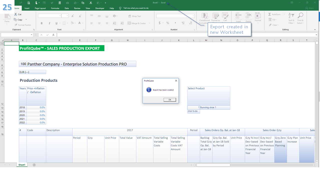Click Insert Function fx icon
This screenshot has width=320, height=180.
pos(53,35)
